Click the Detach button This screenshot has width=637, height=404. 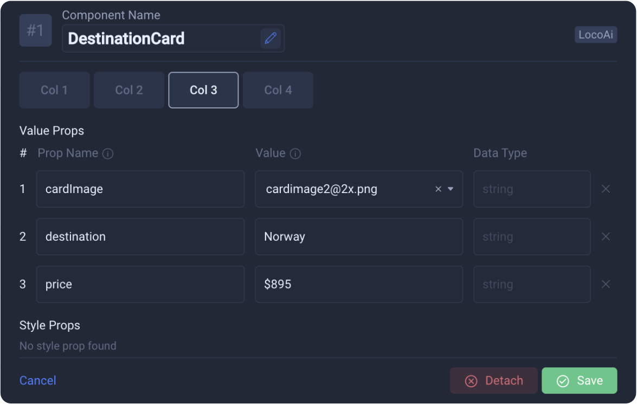[493, 381]
